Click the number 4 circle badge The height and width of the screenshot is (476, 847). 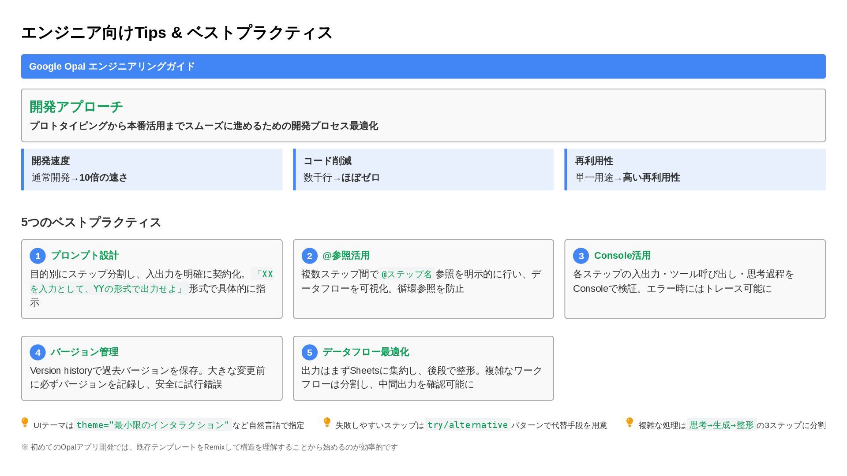(37, 353)
